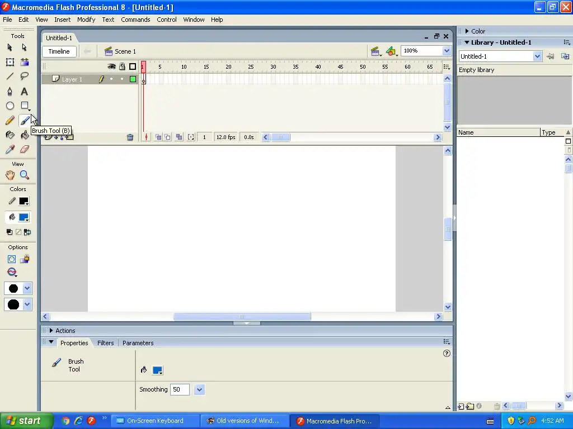Viewport: 573px width, 429px height.
Task: Expand the Color panel
Action: pyautogui.click(x=467, y=31)
